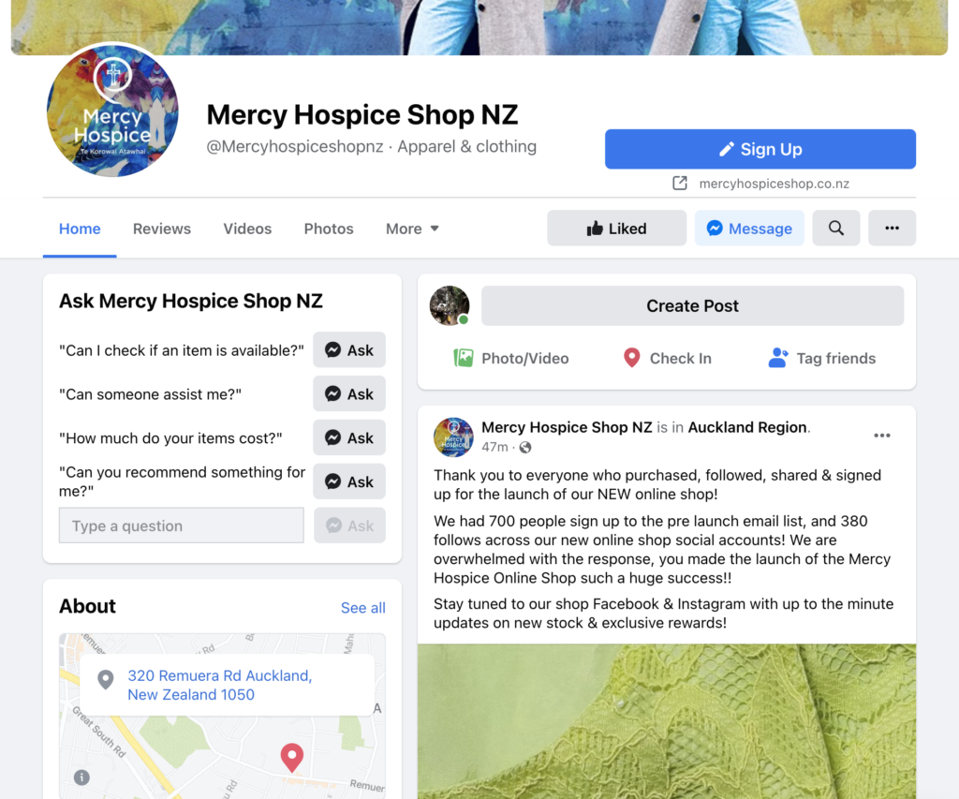Viewport: 959px width, 799px height.
Task: Open the Mercy Hospice profile picture
Action: [x=112, y=111]
